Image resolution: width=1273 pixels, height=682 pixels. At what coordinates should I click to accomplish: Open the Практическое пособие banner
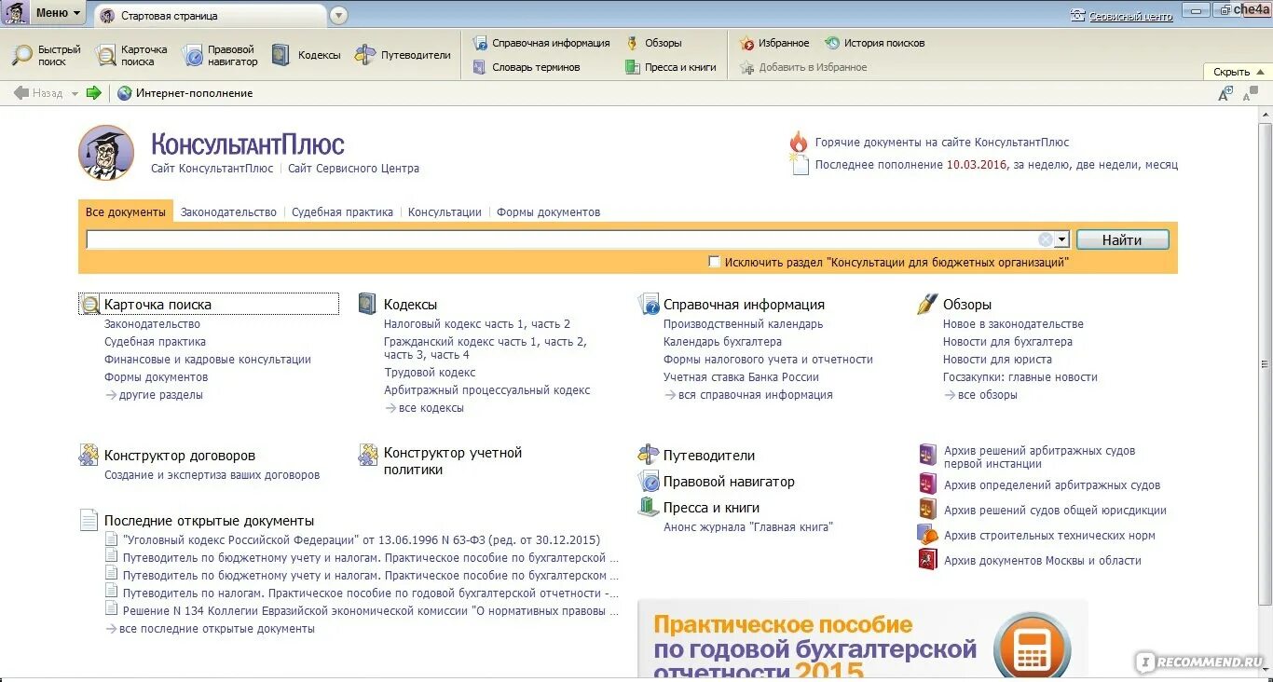point(862,639)
